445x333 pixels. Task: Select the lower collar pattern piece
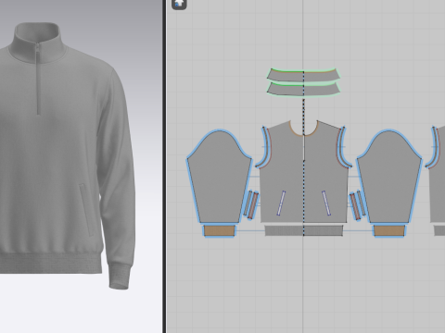click(303, 90)
